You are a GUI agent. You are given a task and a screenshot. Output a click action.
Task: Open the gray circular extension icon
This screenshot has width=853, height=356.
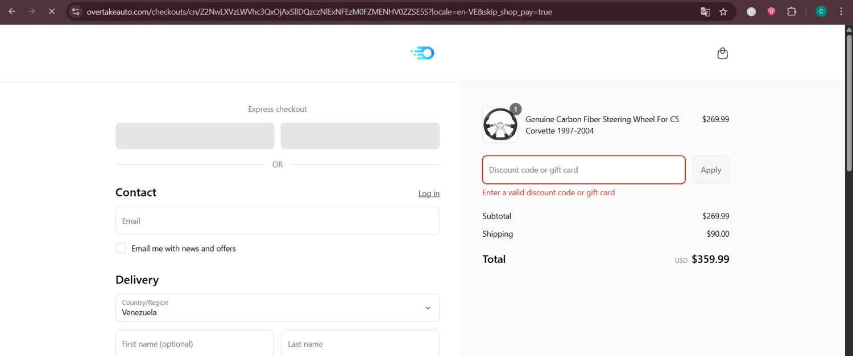click(751, 11)
